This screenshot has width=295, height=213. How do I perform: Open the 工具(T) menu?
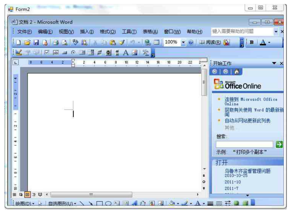click(129, 32)
